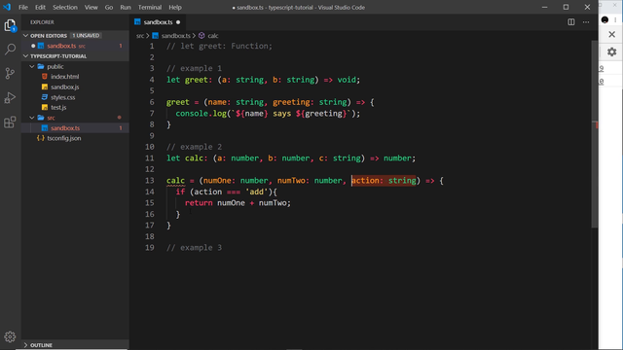This screenshot has width=623, height=350.
Task: Click the highlighted 'action: string' text
Action: pyautogui.click(x=384, y=181)
